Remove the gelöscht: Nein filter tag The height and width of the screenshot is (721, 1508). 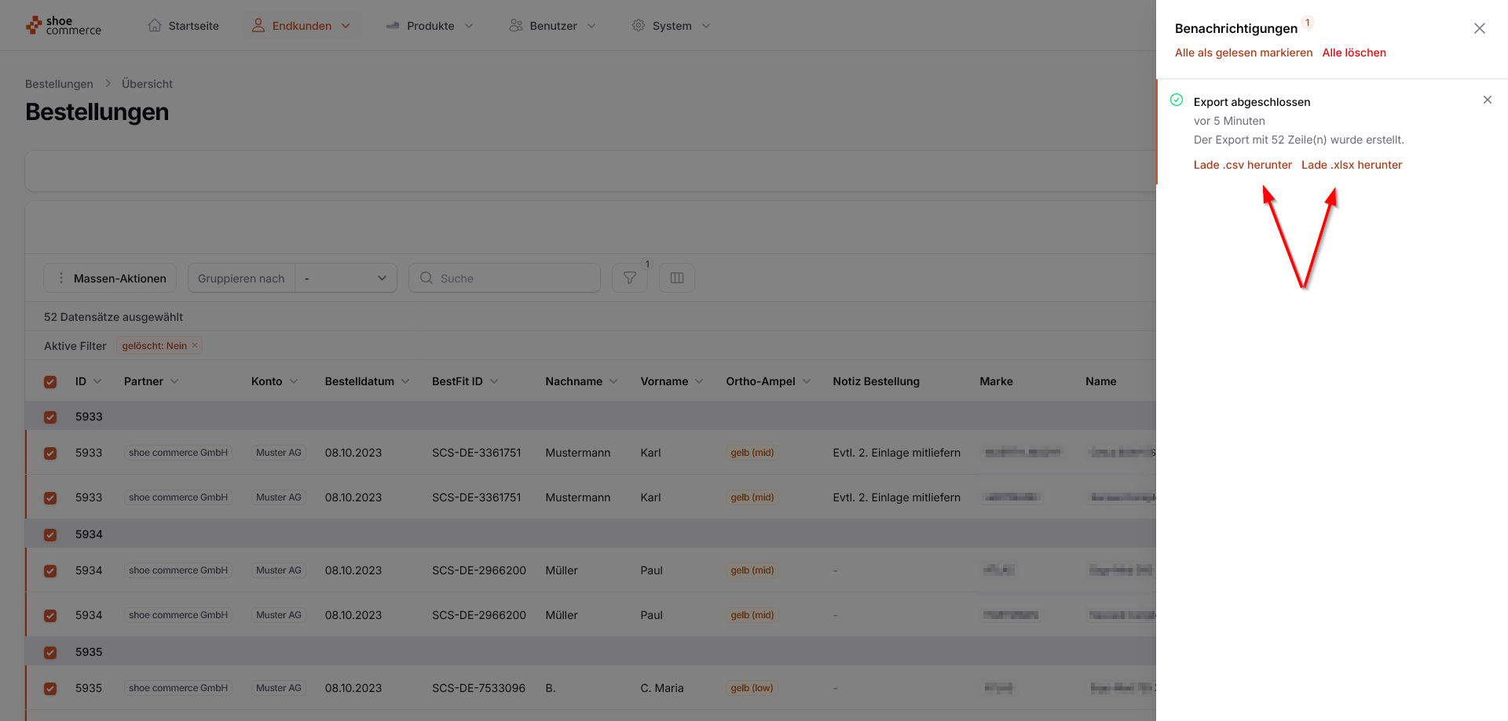pos(195,345)
